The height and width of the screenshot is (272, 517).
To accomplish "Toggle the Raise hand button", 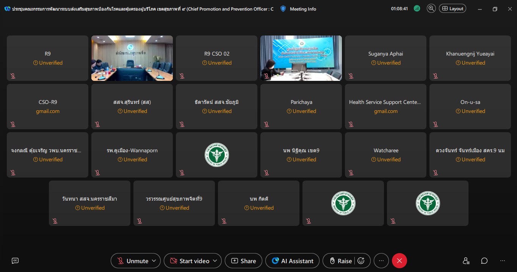I will click(340, 261).
